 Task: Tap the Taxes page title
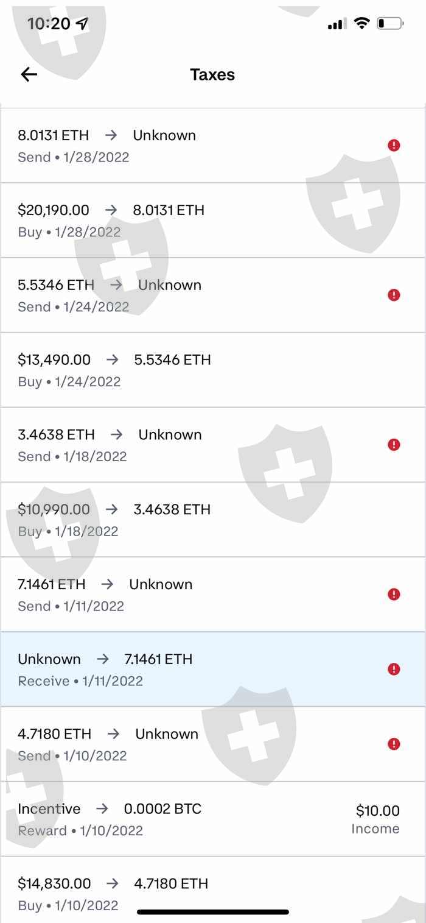pyautogui.click(x=212, y=74)
